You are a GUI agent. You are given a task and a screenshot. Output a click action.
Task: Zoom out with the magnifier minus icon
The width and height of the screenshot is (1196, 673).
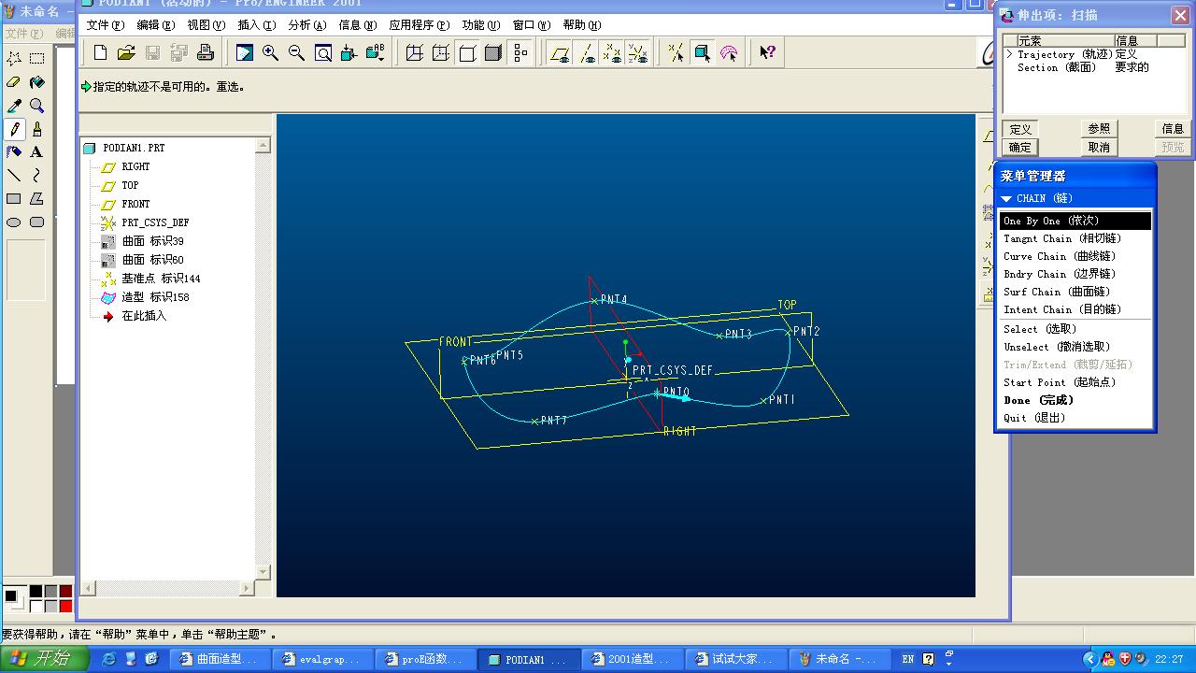pyautogui.click(x=296, y=52)
